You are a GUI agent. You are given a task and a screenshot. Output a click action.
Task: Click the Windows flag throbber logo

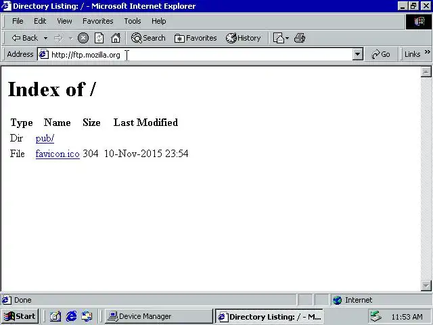(419, 21)
